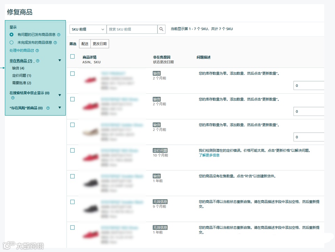The image size is (335, 252).
Task: Tick checkbox for the 定价问题 row
Action: pos(72,151)
